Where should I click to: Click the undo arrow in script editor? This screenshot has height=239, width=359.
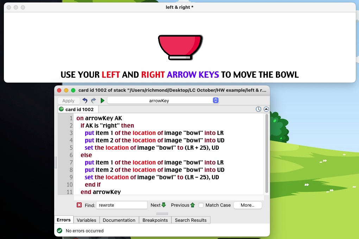point(85,101)
